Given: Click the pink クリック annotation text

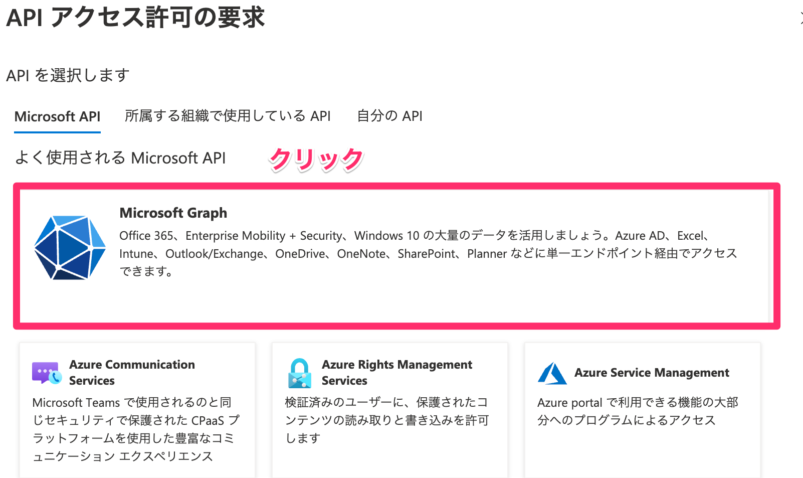Looking at the screenshot, I should [316, 160].
